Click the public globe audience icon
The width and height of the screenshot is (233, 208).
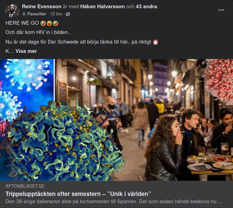coord(68,14)
